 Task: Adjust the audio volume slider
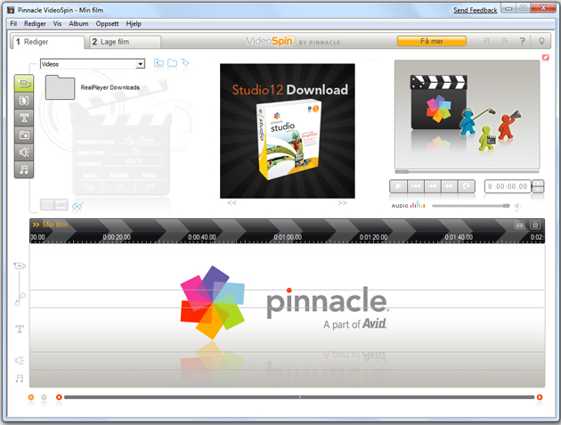click(x=471, y=206)
